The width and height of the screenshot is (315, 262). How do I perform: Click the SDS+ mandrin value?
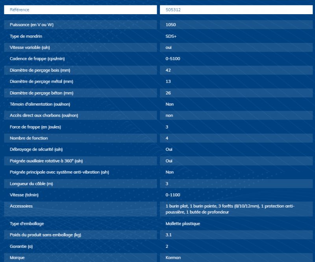click(x=171, y=36)
